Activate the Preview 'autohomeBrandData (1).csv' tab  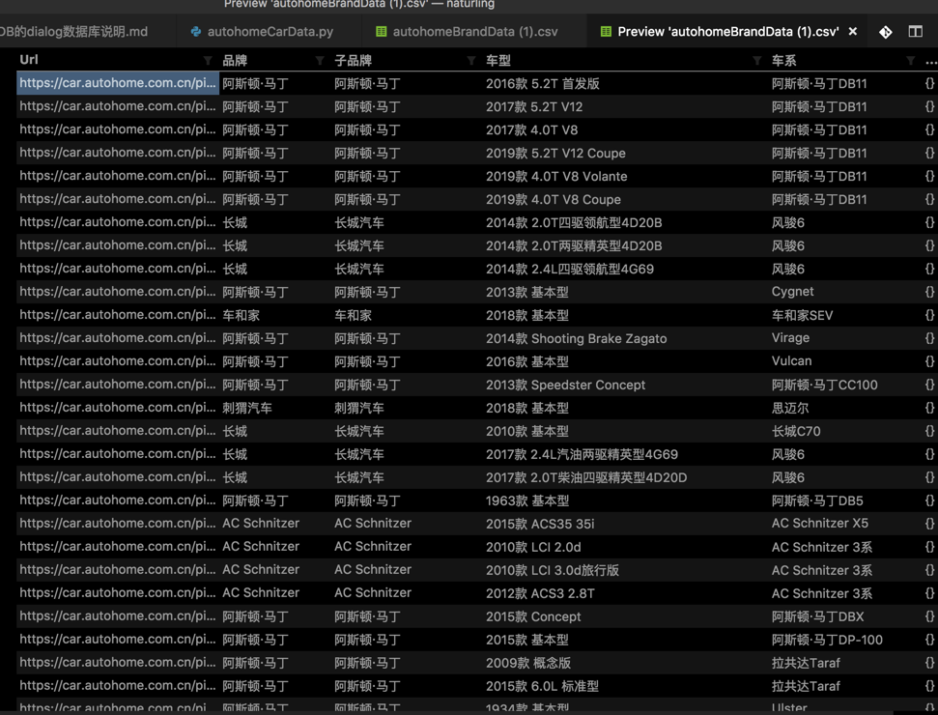click(728, 32)
